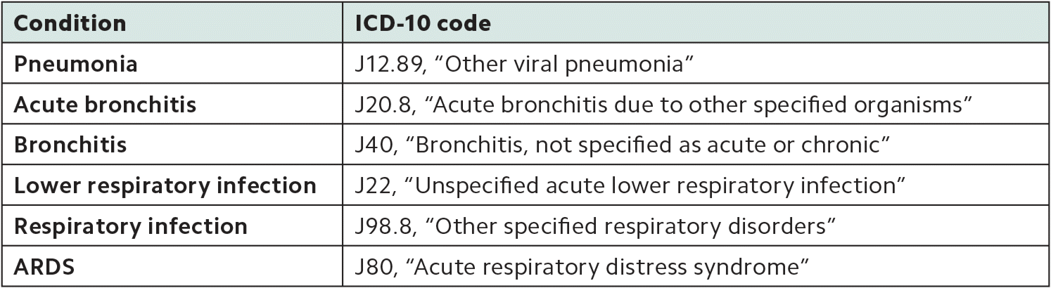Select the Acute bronchitis condition cell

pyautogui.click(x=105, y=105)
